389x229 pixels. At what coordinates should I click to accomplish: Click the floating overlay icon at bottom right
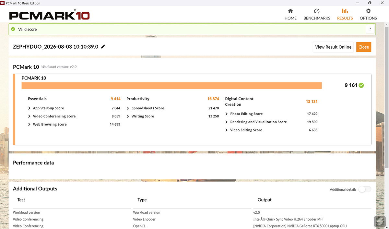380,221
